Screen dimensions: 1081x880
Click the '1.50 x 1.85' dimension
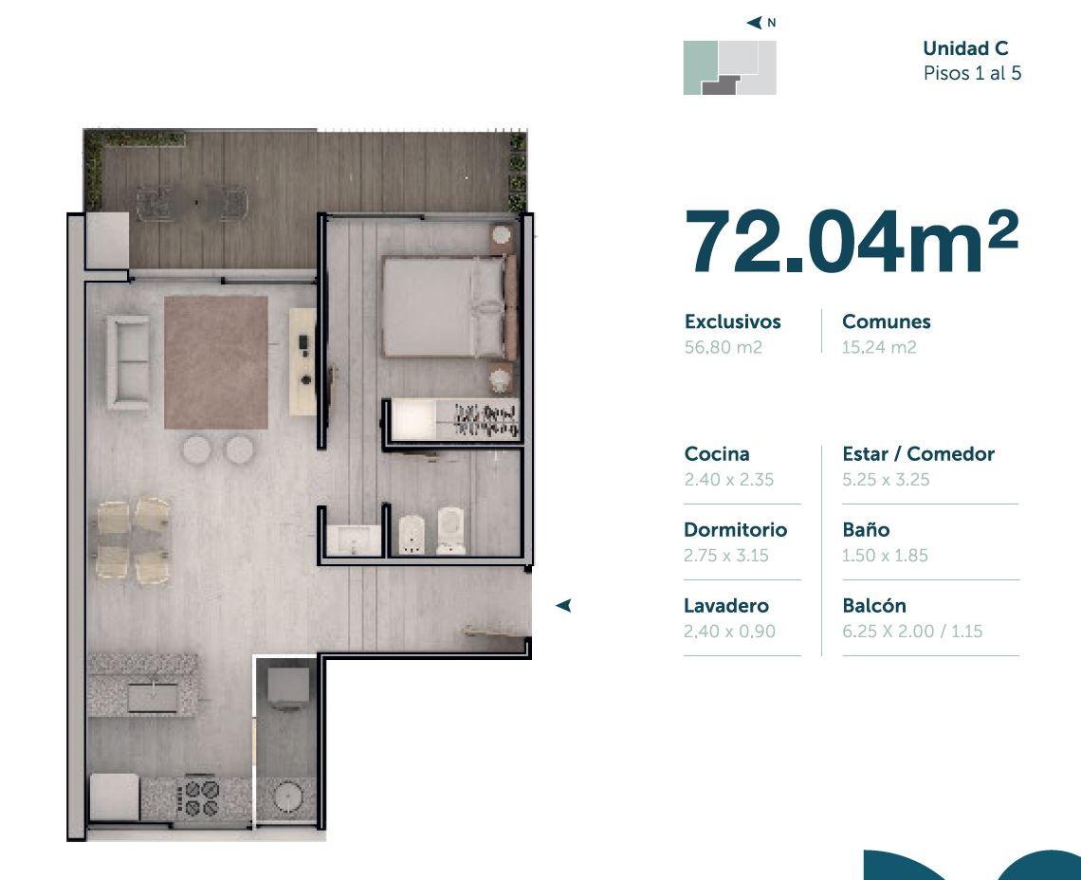(885, 555)
